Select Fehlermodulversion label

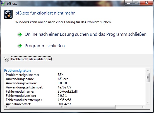coord(21,96)
